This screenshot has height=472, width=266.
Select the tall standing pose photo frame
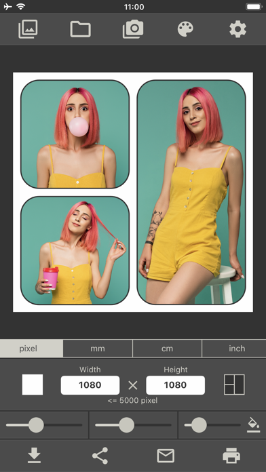(x=191, y=193)
